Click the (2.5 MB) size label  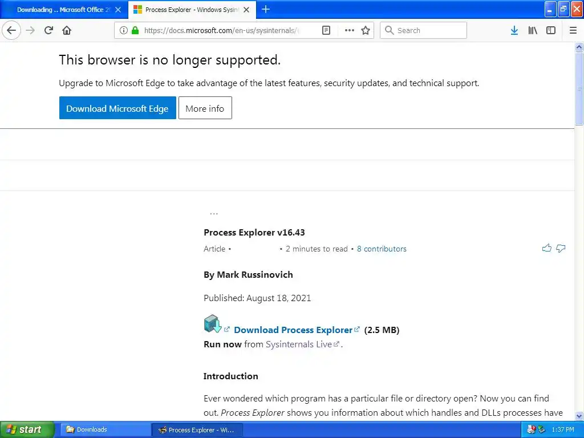pos(382,330)
